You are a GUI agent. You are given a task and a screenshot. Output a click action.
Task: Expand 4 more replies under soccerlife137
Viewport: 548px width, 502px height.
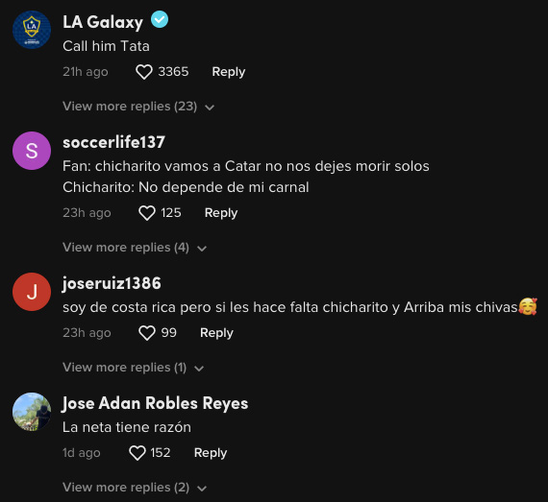pos(135,248)
